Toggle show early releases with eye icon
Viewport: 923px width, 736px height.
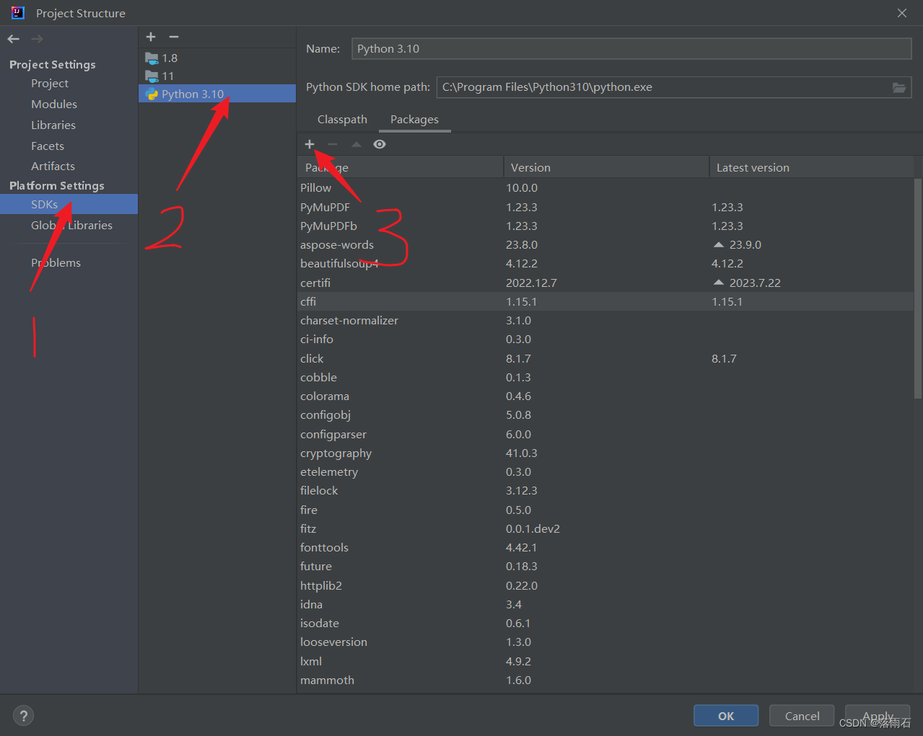point(379,144)
